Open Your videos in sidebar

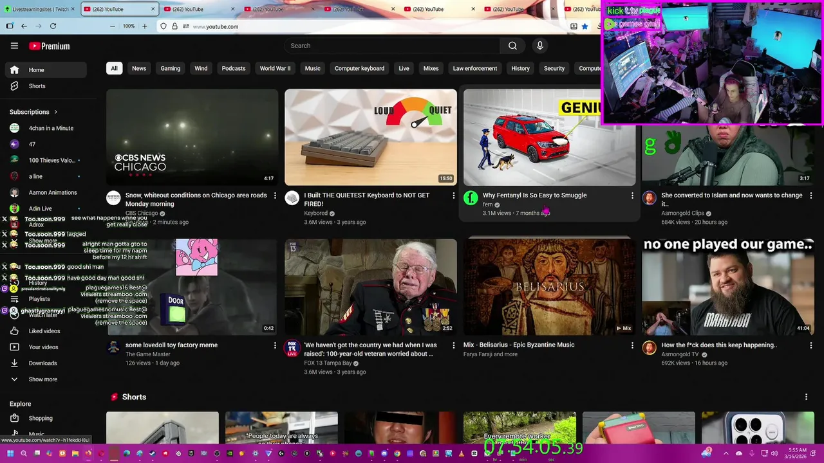coord(45,347)
